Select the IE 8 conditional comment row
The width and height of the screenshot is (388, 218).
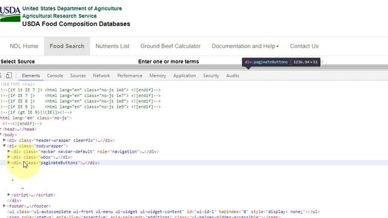tap(81, 101)
